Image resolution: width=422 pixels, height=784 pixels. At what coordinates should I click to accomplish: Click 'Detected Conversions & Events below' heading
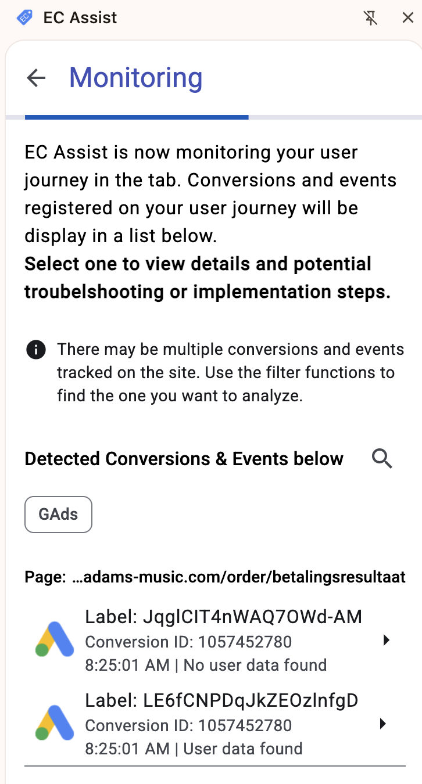coord(184,459)
